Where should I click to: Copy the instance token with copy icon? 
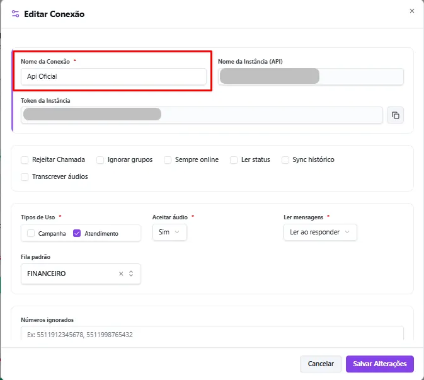(x=395, y=115)
